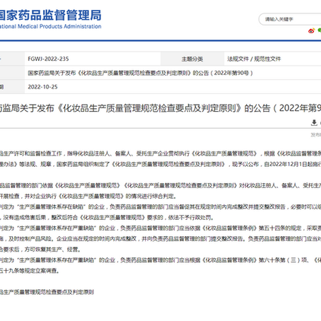Click the 法规文件 / 规范性文件 category value
This screenshot has height=321, width=321.
click(x=254, y=59)
